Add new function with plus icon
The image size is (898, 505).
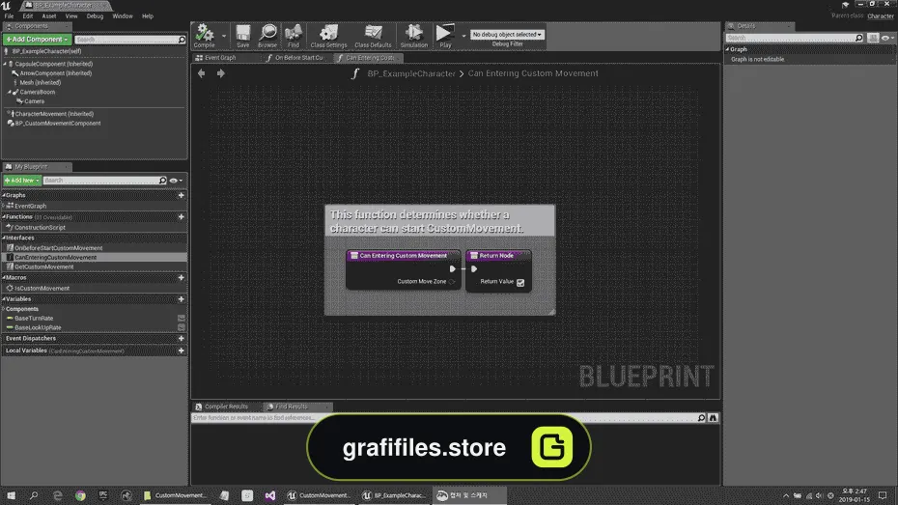point(181,217)
